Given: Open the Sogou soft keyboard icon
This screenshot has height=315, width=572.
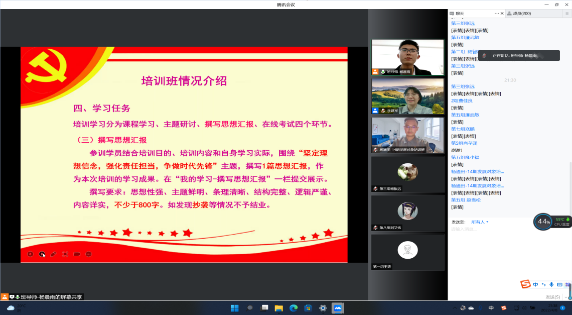Looking at the screenshot, I should 559,285.
